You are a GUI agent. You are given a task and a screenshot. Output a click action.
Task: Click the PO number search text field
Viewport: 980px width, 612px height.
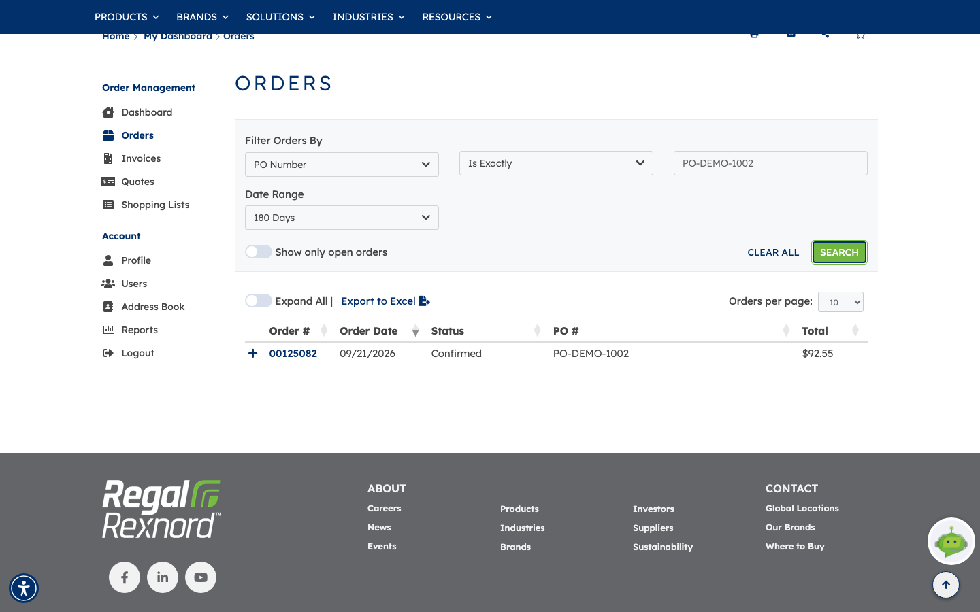(x=770, y=163)
